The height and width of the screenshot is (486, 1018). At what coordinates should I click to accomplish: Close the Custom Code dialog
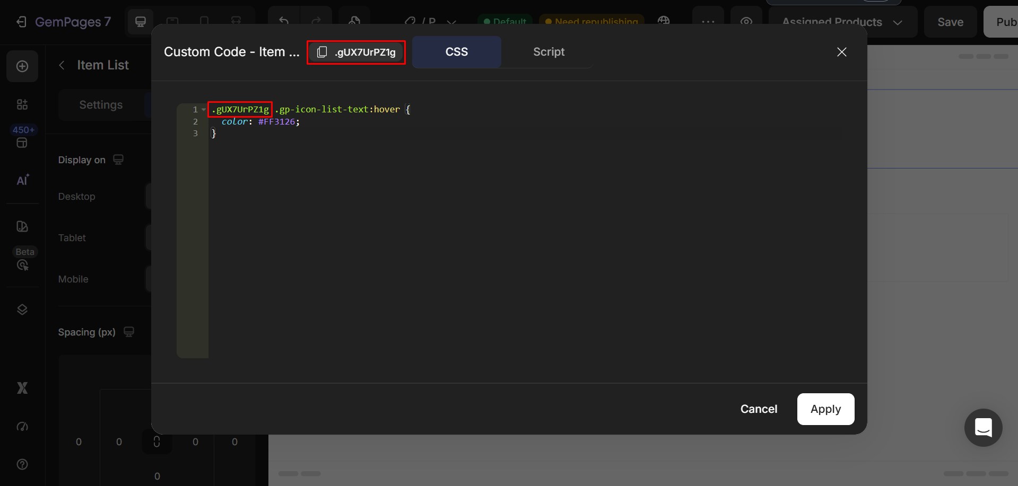841,52
